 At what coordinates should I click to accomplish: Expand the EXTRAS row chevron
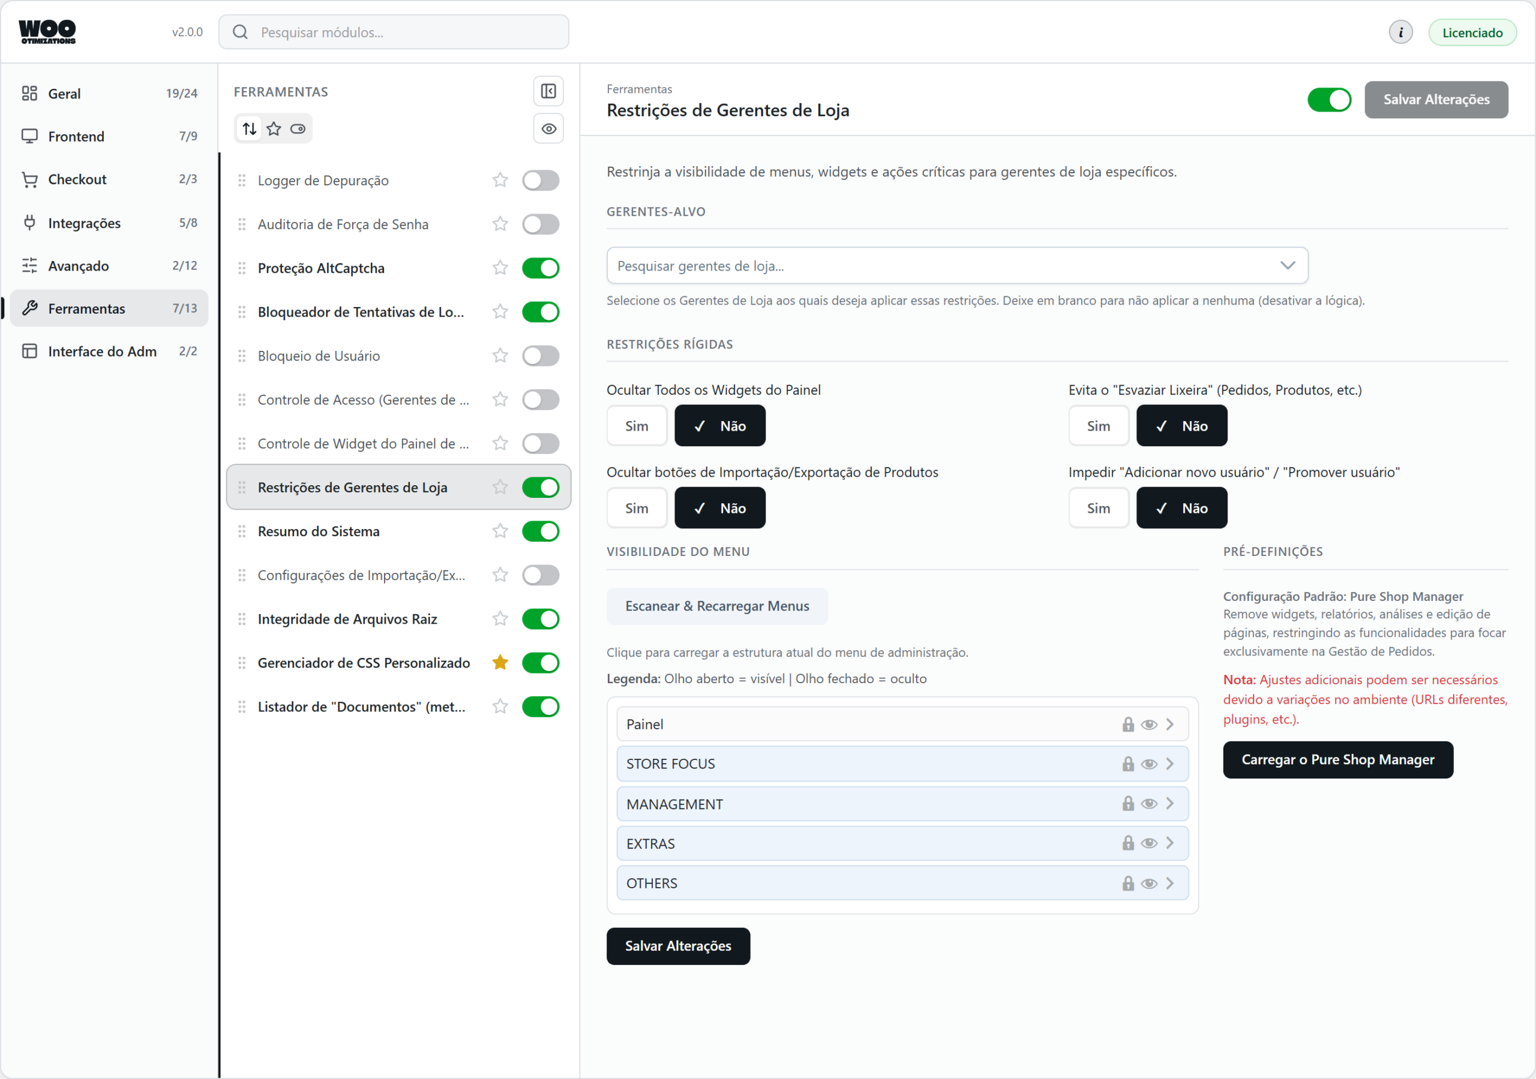click(1170, 843)
